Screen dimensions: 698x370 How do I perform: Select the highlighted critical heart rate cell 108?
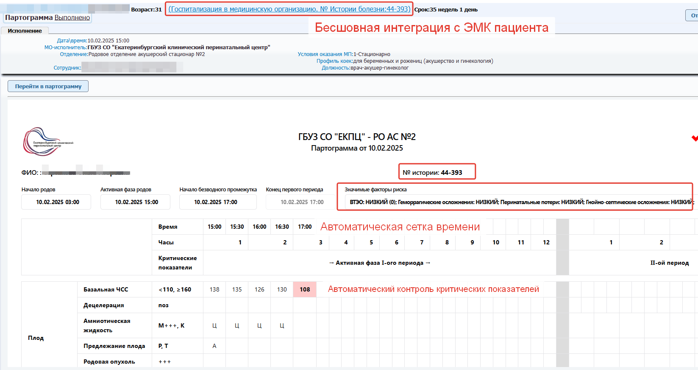point(305,289)
